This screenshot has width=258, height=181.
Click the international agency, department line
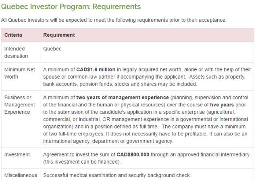pos(108,141)
